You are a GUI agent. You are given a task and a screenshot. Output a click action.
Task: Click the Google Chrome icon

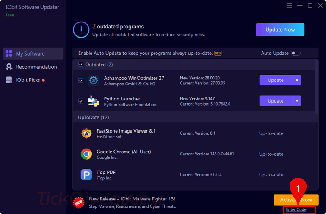(x=86, y=154)
